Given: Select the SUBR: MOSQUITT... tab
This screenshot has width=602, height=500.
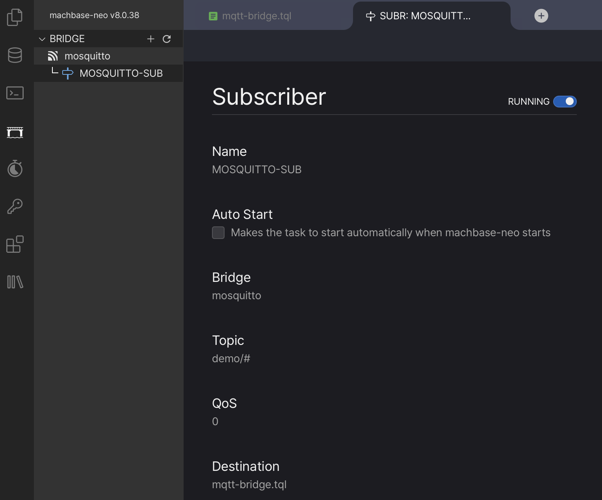Looking at the screenshot, I should coord(425,16).
